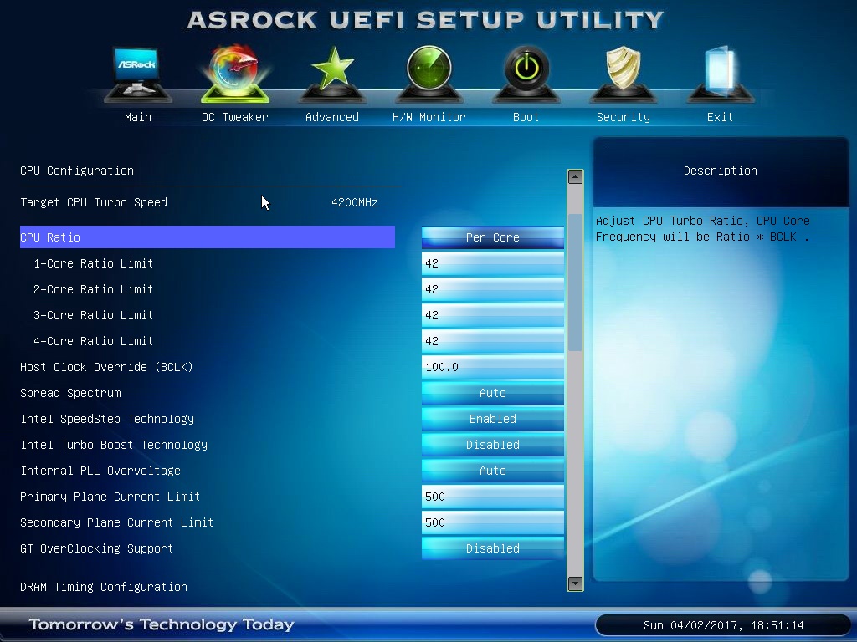
Task: Select the highlighted CPU Ratio row
Action: [x=208, y=237]
